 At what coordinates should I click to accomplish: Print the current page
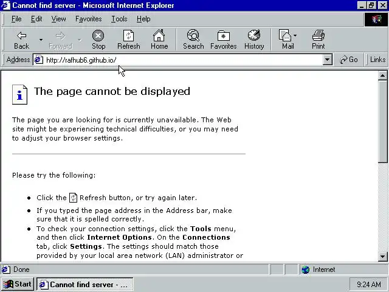(x=318, y=40)
